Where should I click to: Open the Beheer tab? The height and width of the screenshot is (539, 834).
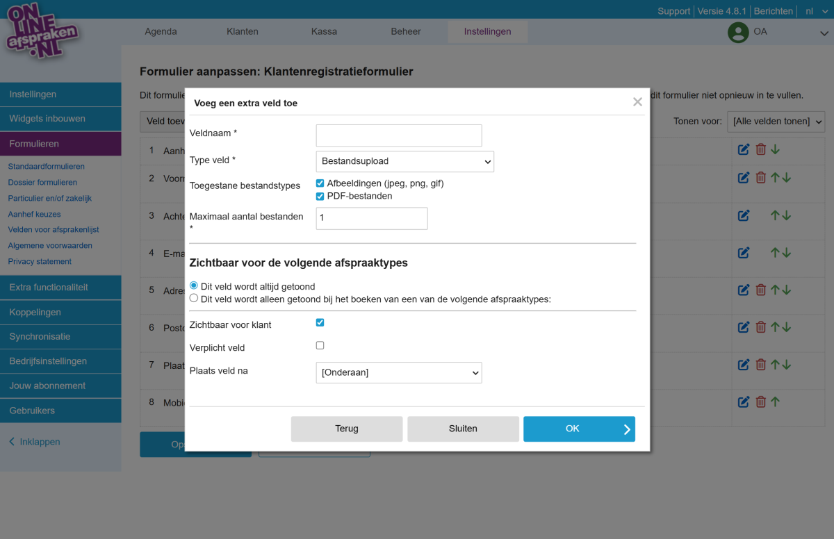pyautogui.click(x=406, y=31)
